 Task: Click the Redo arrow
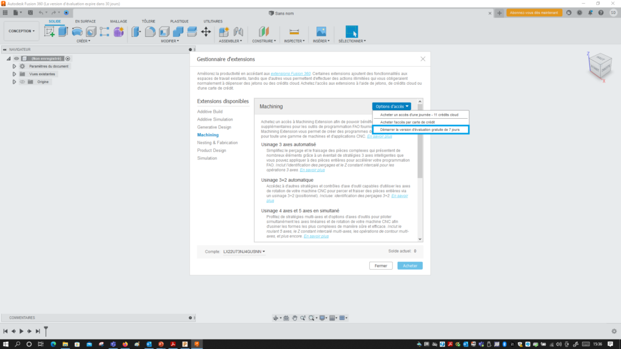pyautogui.click(x=53, y=13)
